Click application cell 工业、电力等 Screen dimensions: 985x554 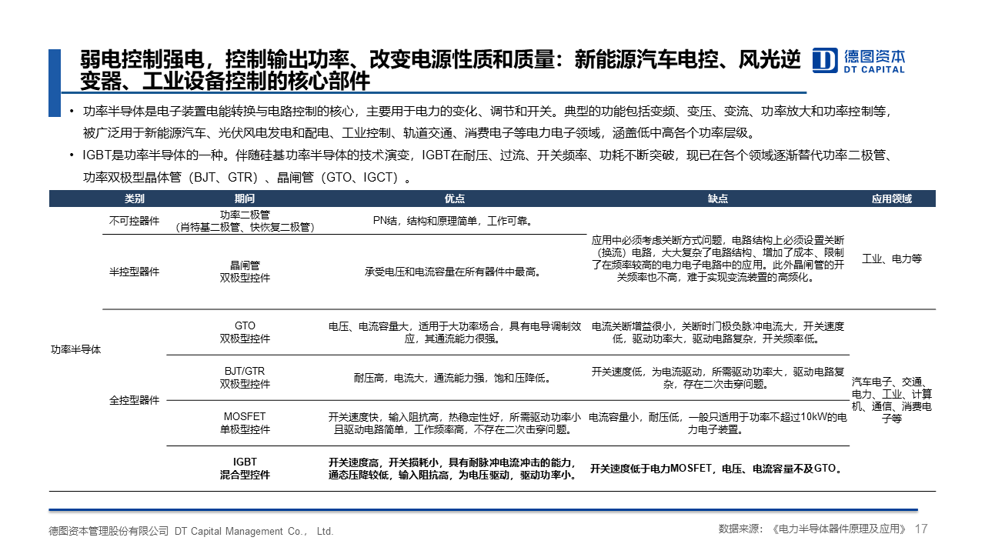coord(892,259)
